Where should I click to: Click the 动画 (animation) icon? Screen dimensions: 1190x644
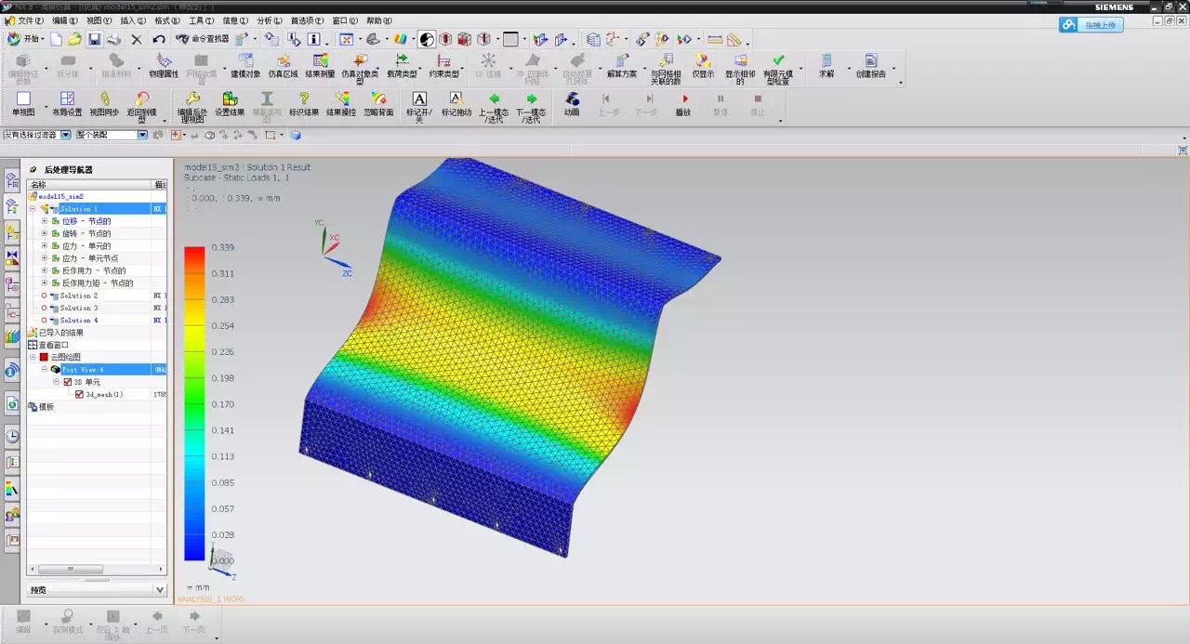(x=572, y=104)
